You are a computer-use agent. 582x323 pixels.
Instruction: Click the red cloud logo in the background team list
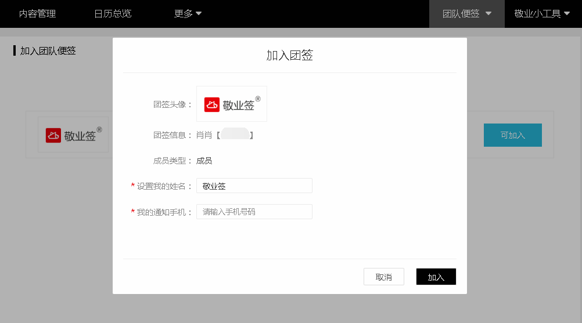(53, 135)
